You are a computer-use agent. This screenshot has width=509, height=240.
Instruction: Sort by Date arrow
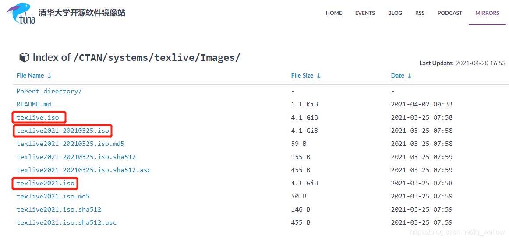[409, 76]
